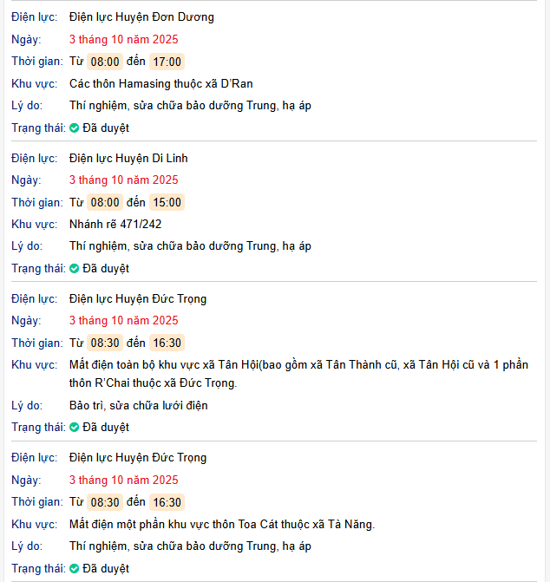Click the 16:30 end time in Tà Năng entry

(167, 502)
